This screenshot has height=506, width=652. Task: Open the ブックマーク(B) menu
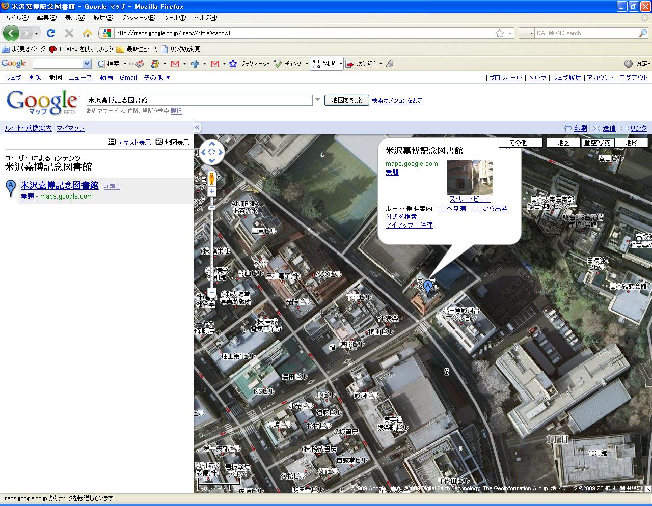[138, 18]
